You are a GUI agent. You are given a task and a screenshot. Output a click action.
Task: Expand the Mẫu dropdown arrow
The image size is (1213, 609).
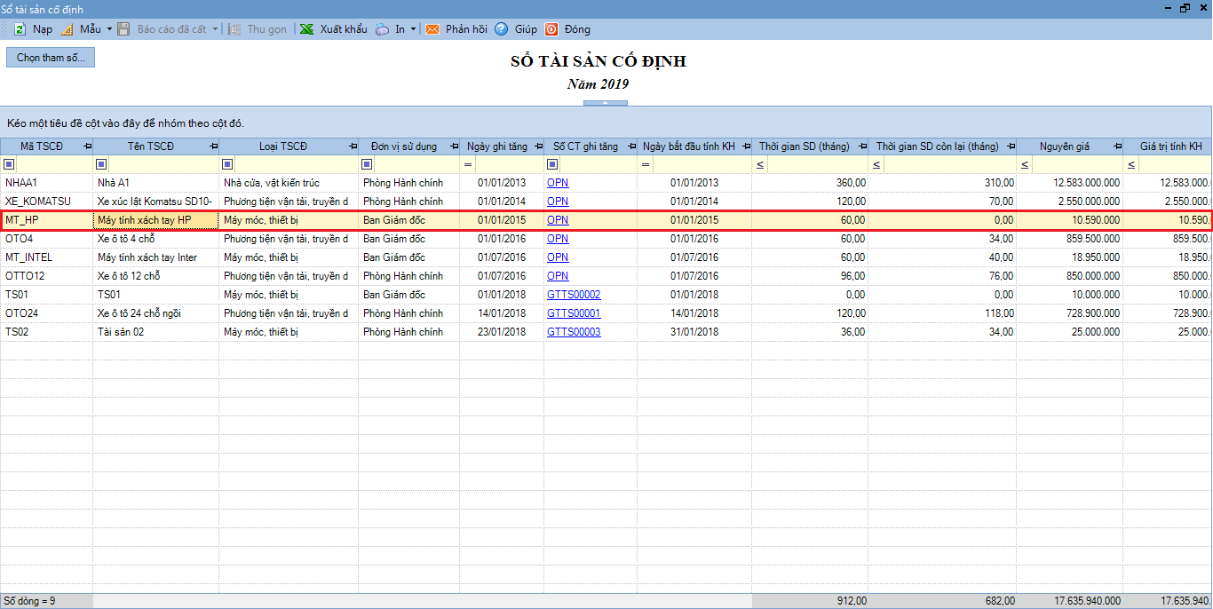tap(109, 29)
